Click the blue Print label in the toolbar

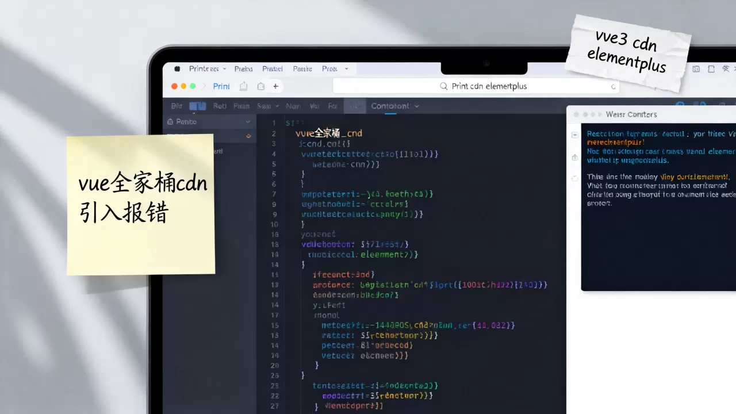click(x=221, y=86)
